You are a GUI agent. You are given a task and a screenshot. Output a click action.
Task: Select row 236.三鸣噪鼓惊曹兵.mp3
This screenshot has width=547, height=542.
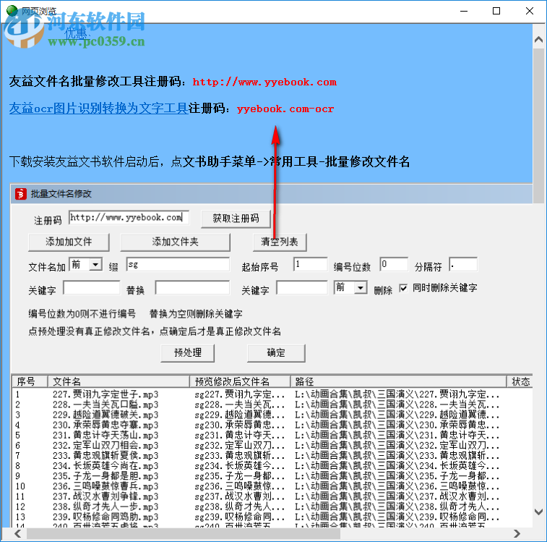(105, 486)
